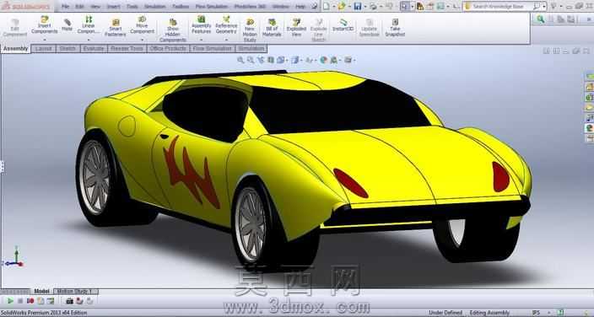The height and width of the screenshot is (317, 594).
Task: Click the green play button
Action: pyautogui.click(x=10, y=301)
